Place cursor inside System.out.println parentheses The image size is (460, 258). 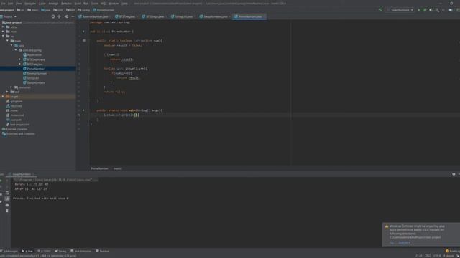136,115
